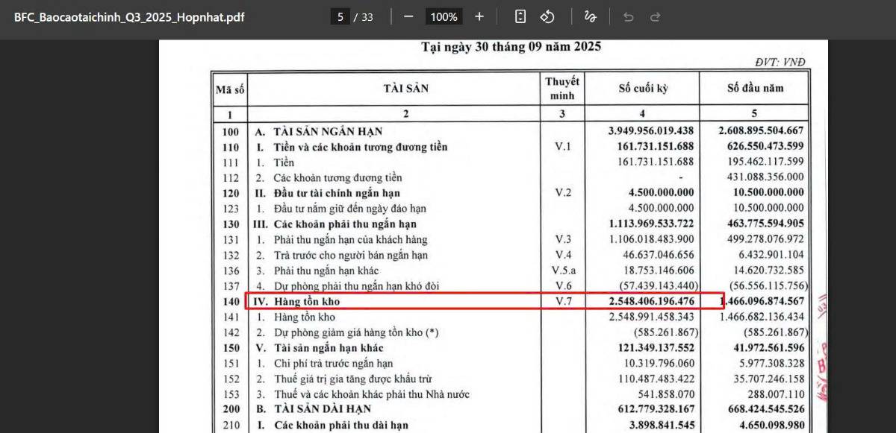Viewport: 896px width, 433px height.
Task: Click the current page number field
Action: coord(340,16)
